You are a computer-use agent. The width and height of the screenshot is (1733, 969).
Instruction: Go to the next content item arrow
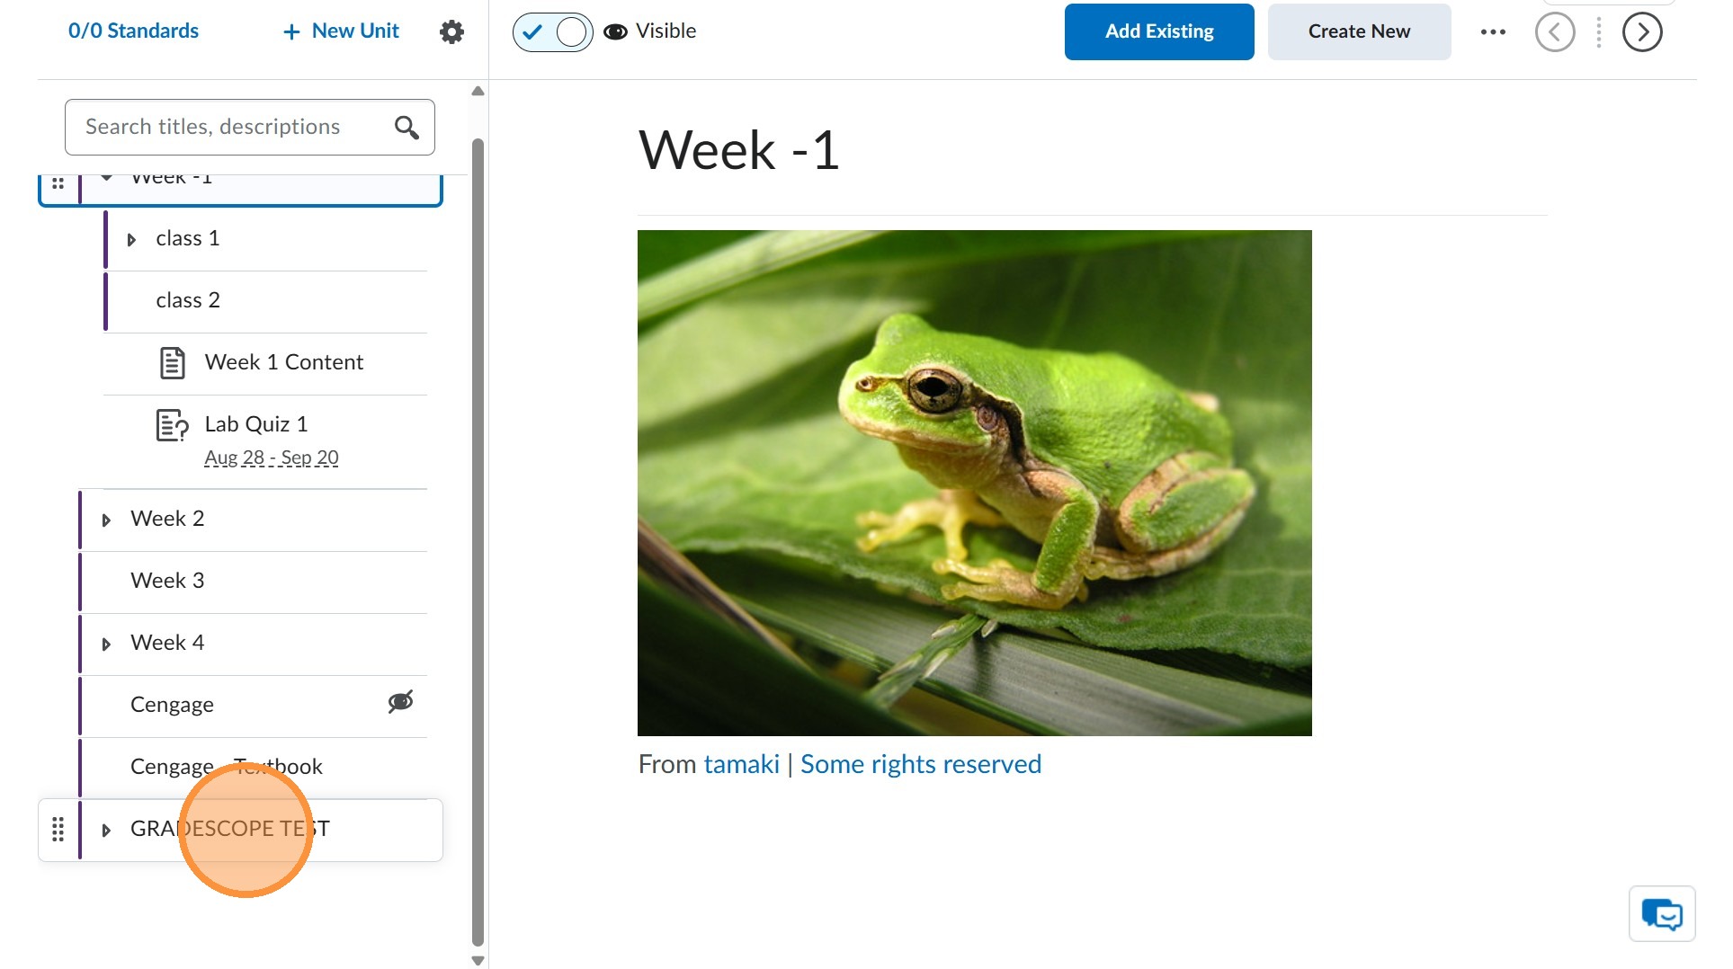point(1641,32)
